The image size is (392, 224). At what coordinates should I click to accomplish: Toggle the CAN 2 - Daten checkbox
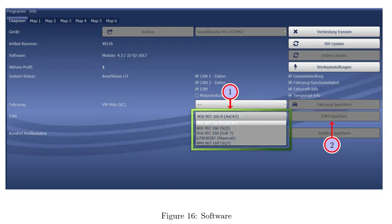tap(197, 83)
